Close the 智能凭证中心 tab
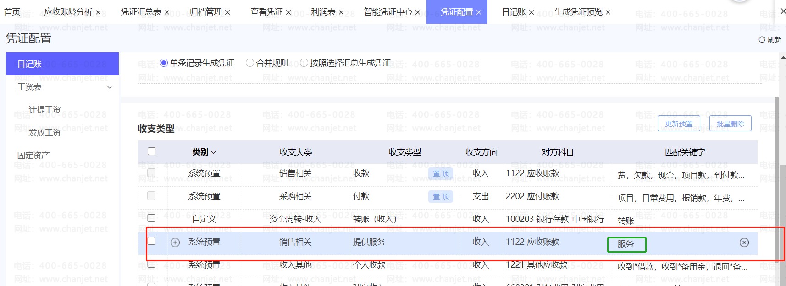This screenshot has width=786, height=286. tap(418, 12)
